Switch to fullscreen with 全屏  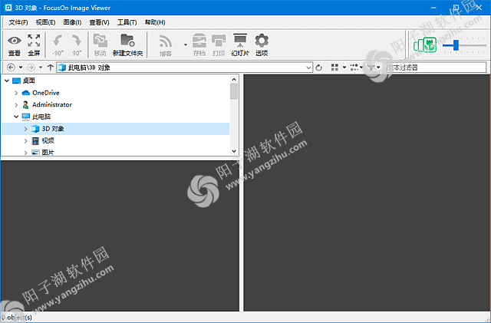click(34, 41)
